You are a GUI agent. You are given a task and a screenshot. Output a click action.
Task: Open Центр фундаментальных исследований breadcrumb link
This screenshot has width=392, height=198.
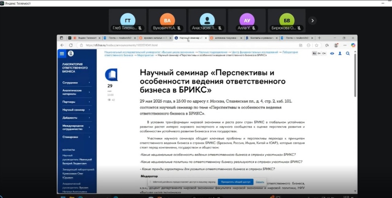click(x=255, y=52)
